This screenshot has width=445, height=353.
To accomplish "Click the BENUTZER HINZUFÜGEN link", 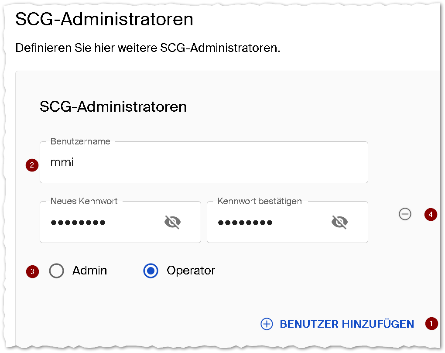I will tap(347, 324).
